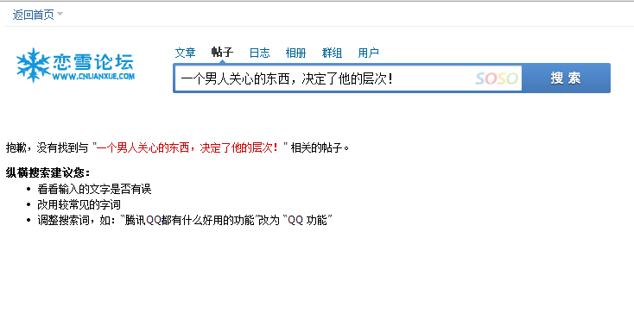Screen dimensions: 634x332
Task: Expand the arrow beside 返回首页
Action: pyautogui.click(x=60, y=14)
